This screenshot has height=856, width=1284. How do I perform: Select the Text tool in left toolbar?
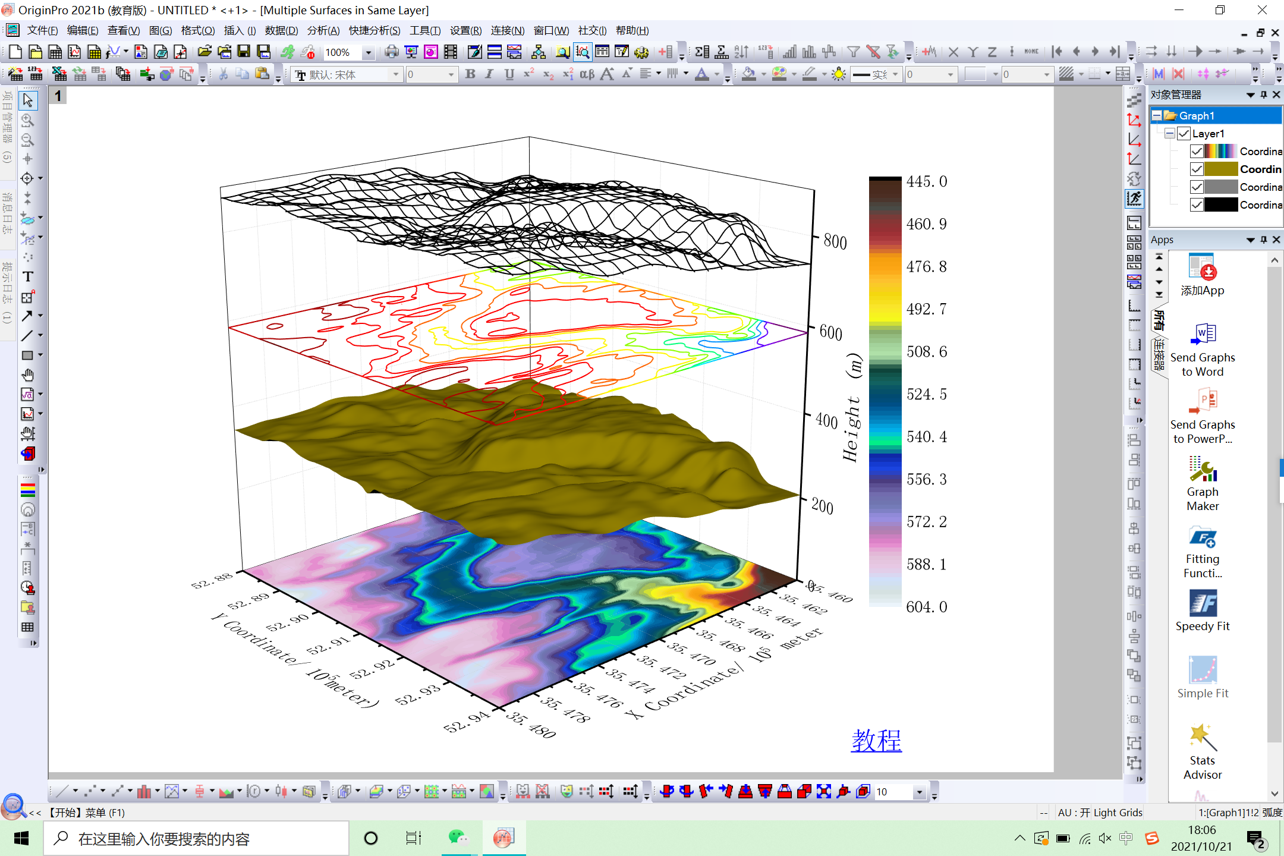27,277
